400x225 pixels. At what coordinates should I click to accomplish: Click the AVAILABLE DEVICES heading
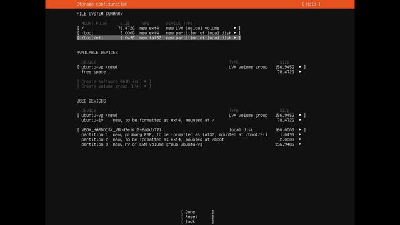[97, 52]
